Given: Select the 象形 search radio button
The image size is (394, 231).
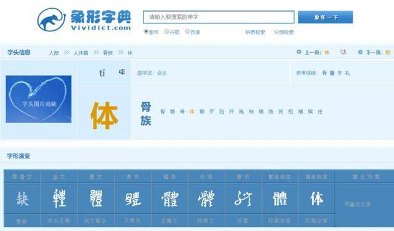Looking at the screenshot, I should [x=146, y=31].
